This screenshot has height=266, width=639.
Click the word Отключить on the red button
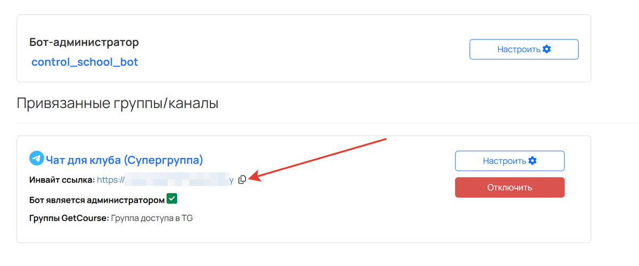(x=510, y=187)
